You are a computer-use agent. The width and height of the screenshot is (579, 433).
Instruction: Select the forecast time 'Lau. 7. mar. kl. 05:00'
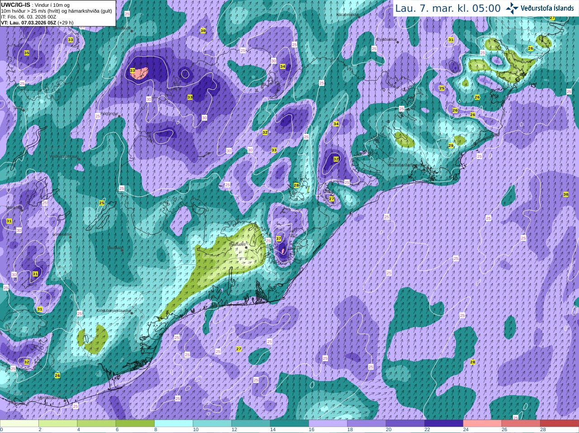[x=448, y=8]
